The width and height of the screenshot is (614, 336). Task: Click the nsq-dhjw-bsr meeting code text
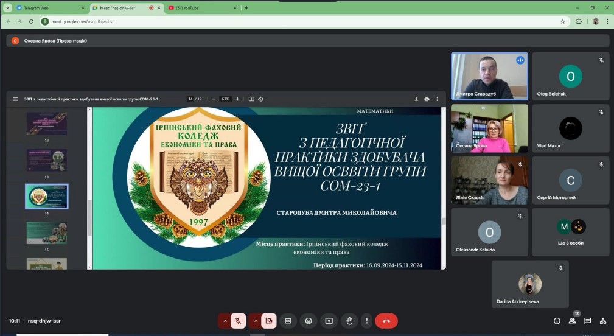point(44,321)
